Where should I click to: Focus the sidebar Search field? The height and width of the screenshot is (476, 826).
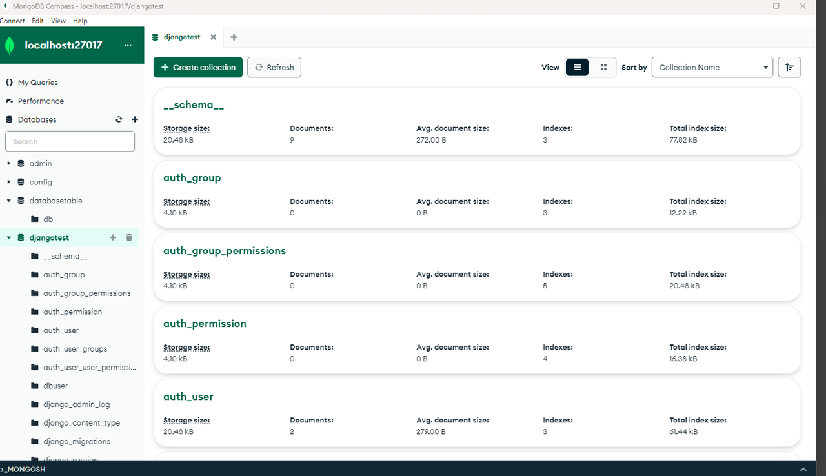click(x=70, y=141)
